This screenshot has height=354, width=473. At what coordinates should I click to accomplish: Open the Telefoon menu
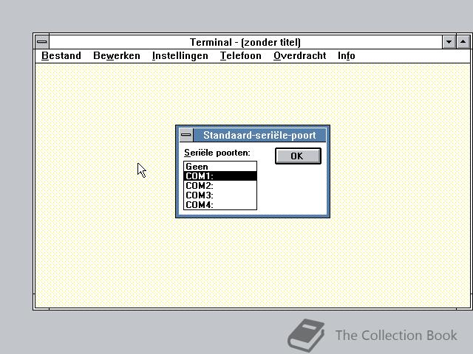click(240, 56)
